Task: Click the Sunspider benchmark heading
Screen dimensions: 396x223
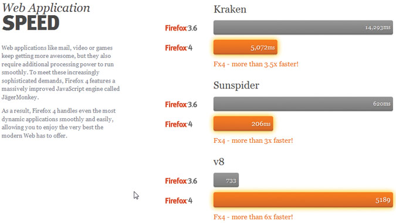Action: [236, 85]
